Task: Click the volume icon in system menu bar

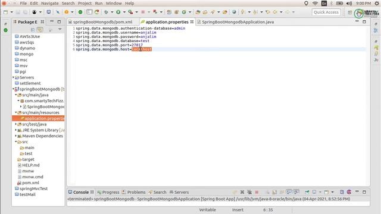Action: click(x=349, y=4)
